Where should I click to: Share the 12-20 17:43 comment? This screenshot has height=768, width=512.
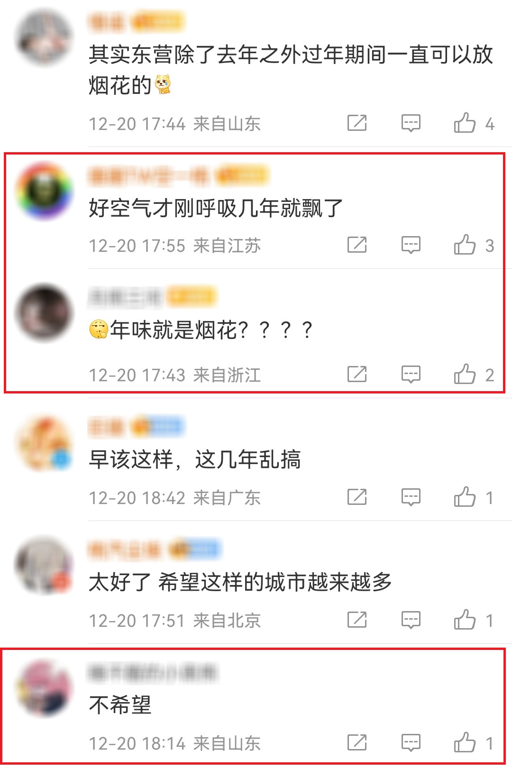coord(357,375)
